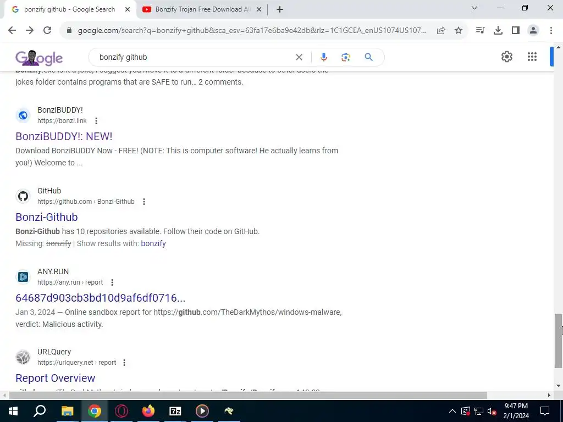Close the Bonzify Trojan YouTube tab
This screenshot has height=422, width=563.
tap(259, 10)
